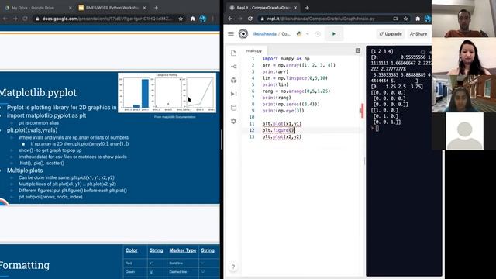This screenshot has width=496, height=279.
Task: Select the blank avatar participant tile
Action: tap(464, 131)
